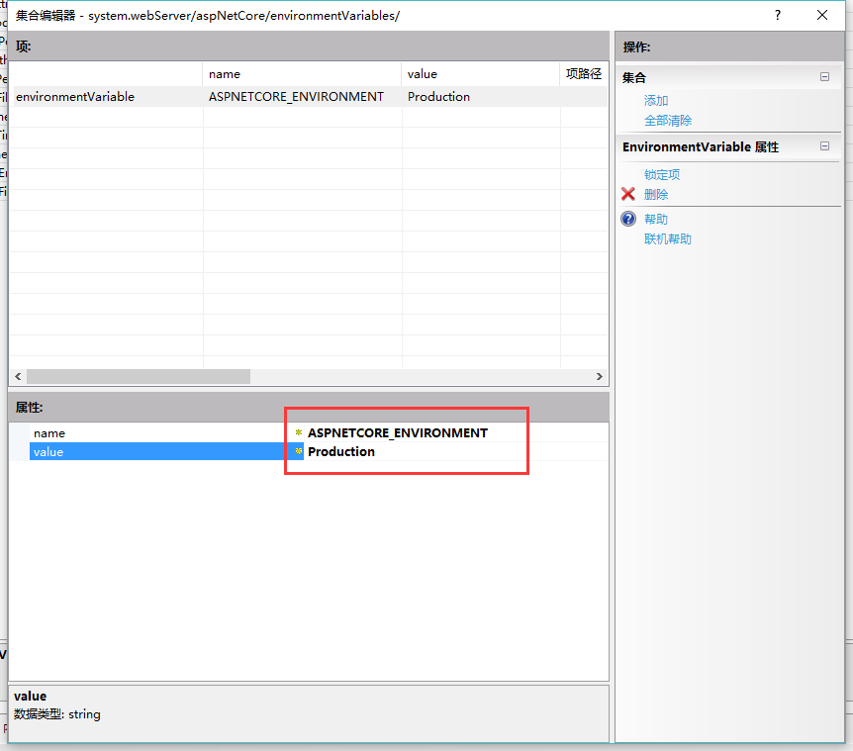Screen dimensions: 853x751
Task: Click the 全部清除 clear all link
Action: point(668,119)
